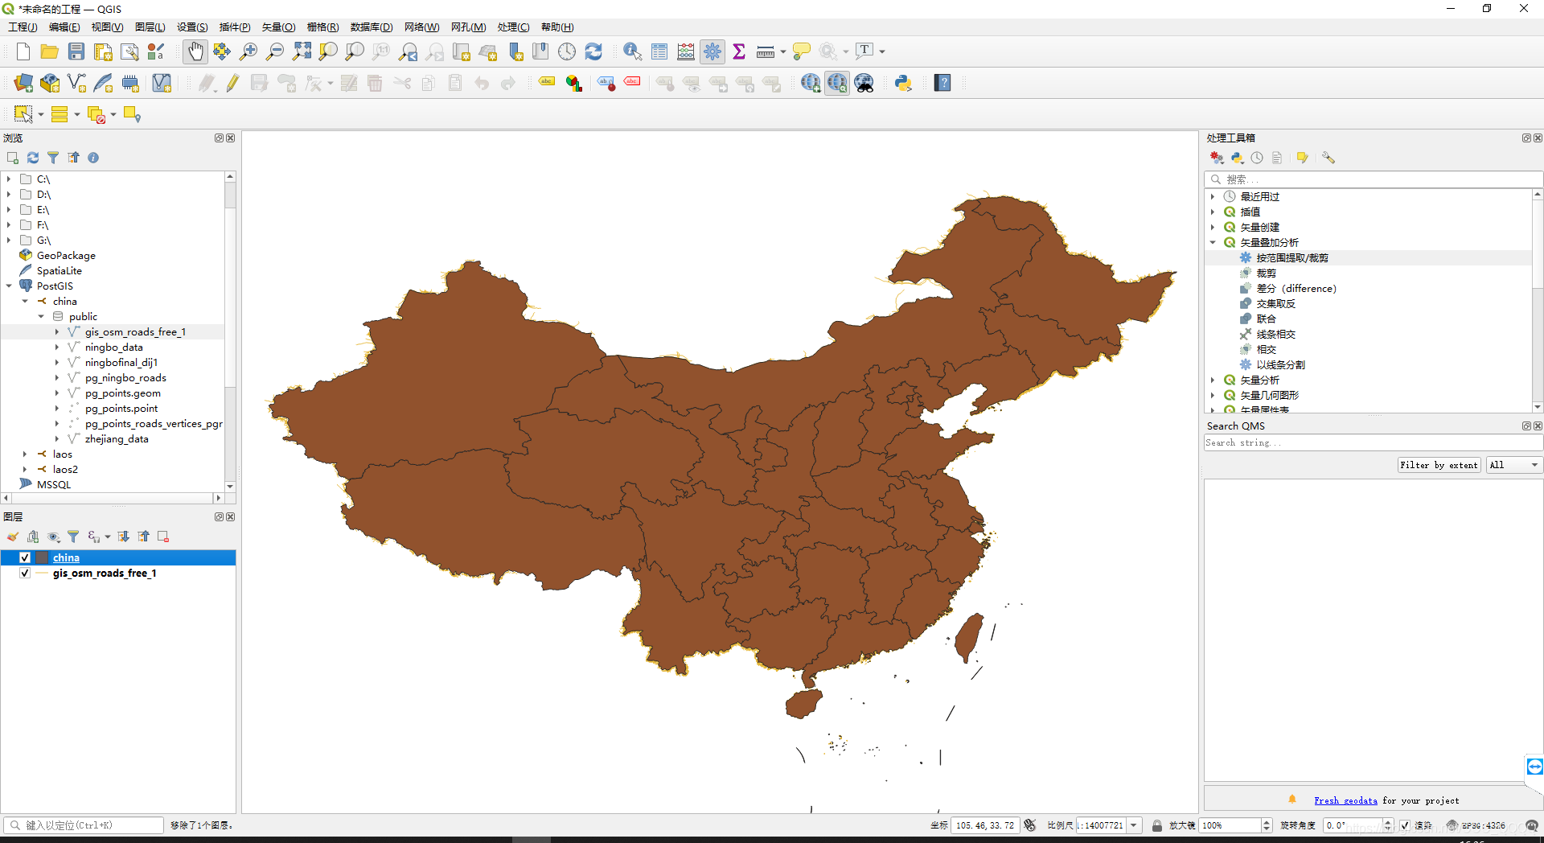The height and width of the screenshot is (843, 1544).
Task: Toggle visibility of gis_osm_roads_free_1 layer
Action: coord(25,573)
